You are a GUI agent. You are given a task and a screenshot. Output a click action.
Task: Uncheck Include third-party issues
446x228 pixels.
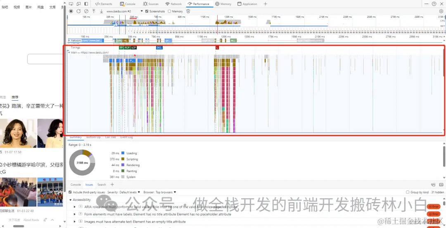coord(70,192)
